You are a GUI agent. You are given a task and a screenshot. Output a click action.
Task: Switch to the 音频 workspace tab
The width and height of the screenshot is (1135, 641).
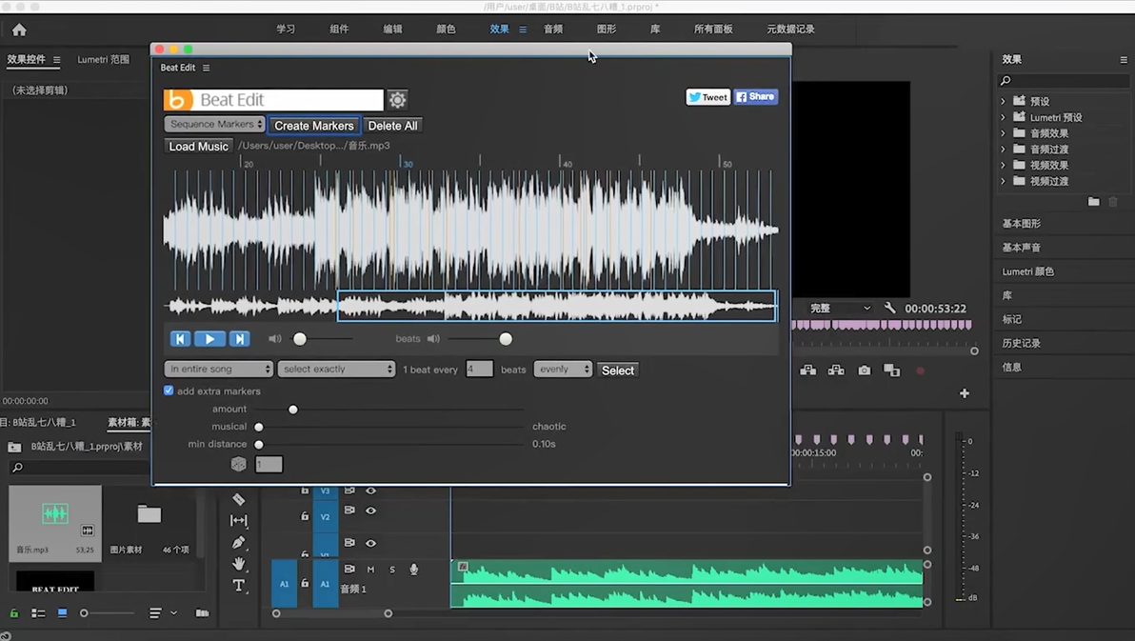(553, 30)
